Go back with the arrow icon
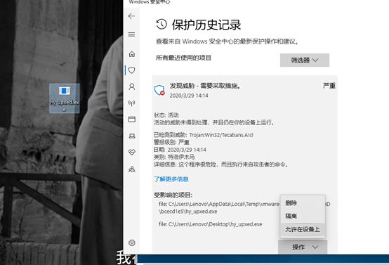 point(131,16)
